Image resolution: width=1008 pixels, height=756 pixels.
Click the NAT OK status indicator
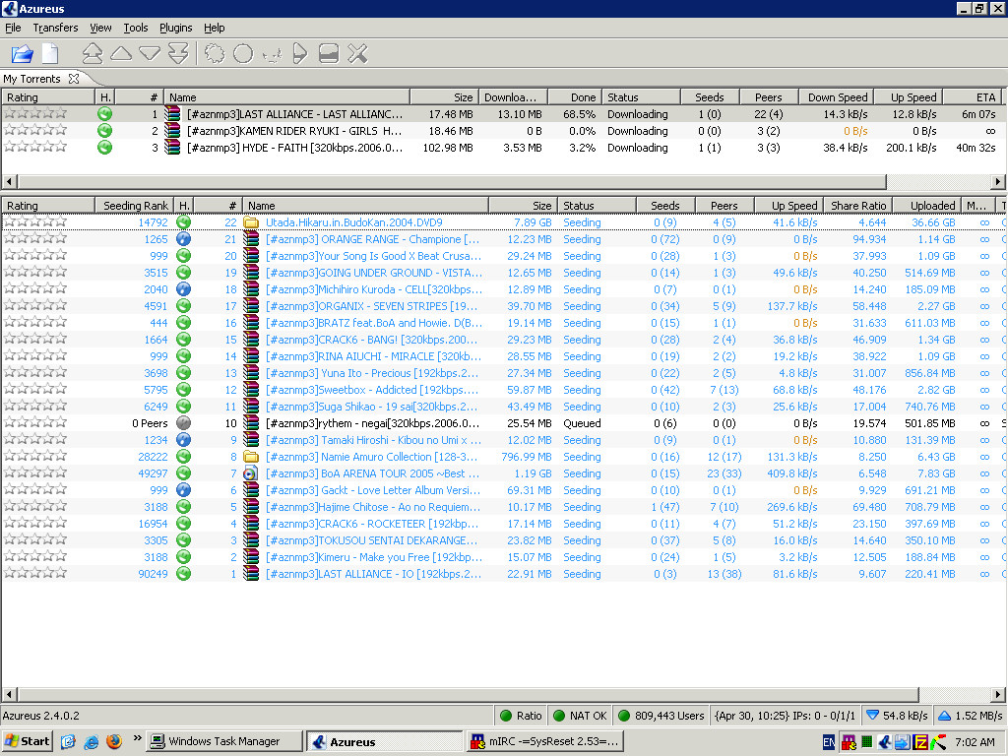coord(580,716)
